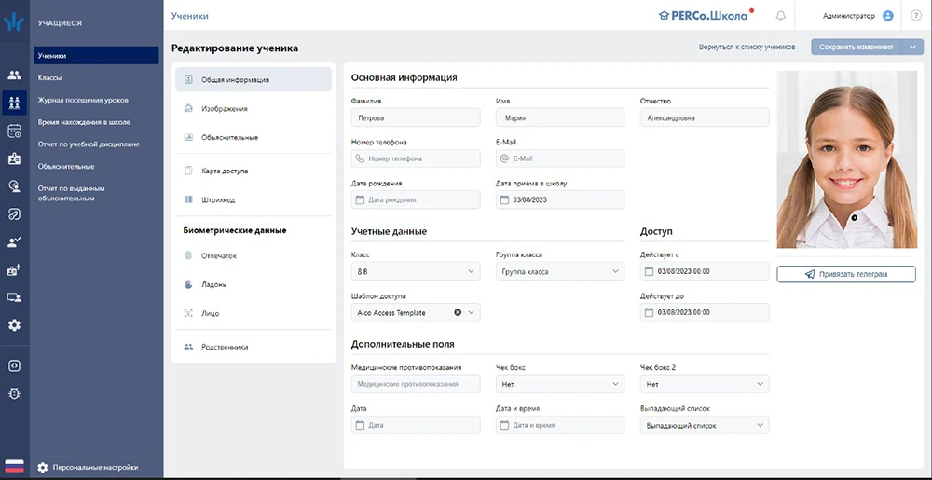This screenshot has width=932, height=480.
Task: Select the Родственники tab
Action: tap(225, 347)
